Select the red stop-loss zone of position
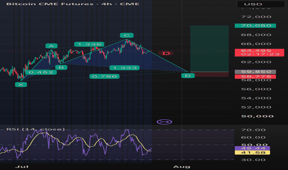 coord(210,74)
